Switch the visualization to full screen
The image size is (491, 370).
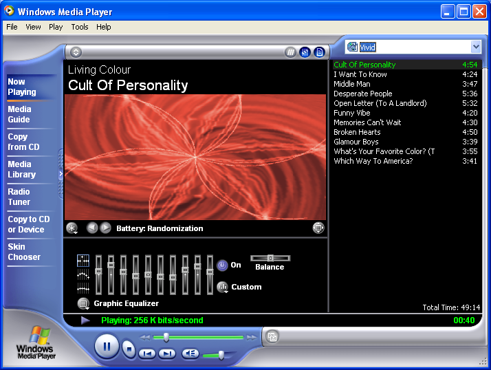pos(318,228)
